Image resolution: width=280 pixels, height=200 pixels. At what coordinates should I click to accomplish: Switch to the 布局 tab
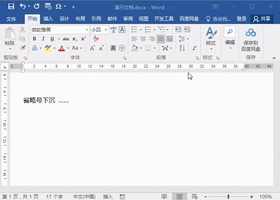(80, 19)
